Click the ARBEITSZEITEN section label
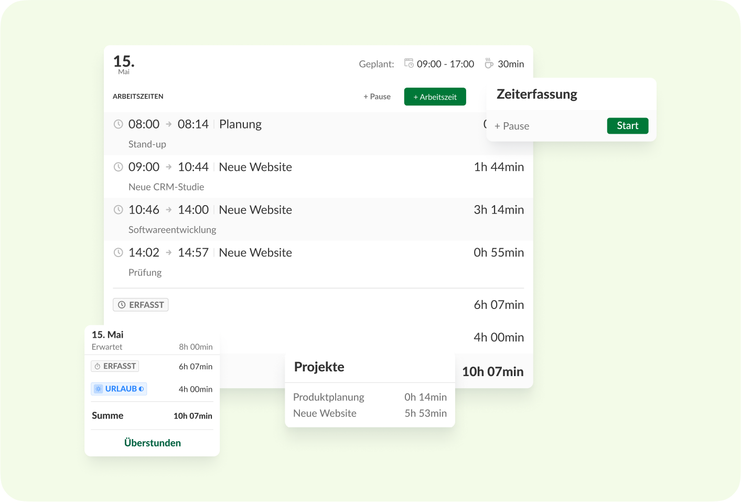The image size is (741, 502). [x=138, y=97]
